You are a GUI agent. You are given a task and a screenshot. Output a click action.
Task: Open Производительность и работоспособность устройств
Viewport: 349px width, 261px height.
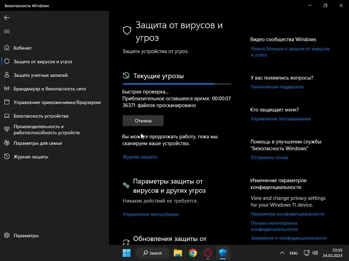pyautogui.click(x=55, y=129)
